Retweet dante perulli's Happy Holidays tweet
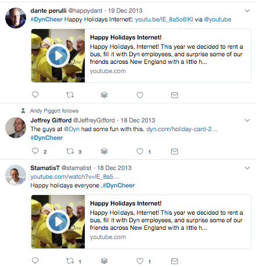Screen dimensions: 256x267 (x=70, y=95)
